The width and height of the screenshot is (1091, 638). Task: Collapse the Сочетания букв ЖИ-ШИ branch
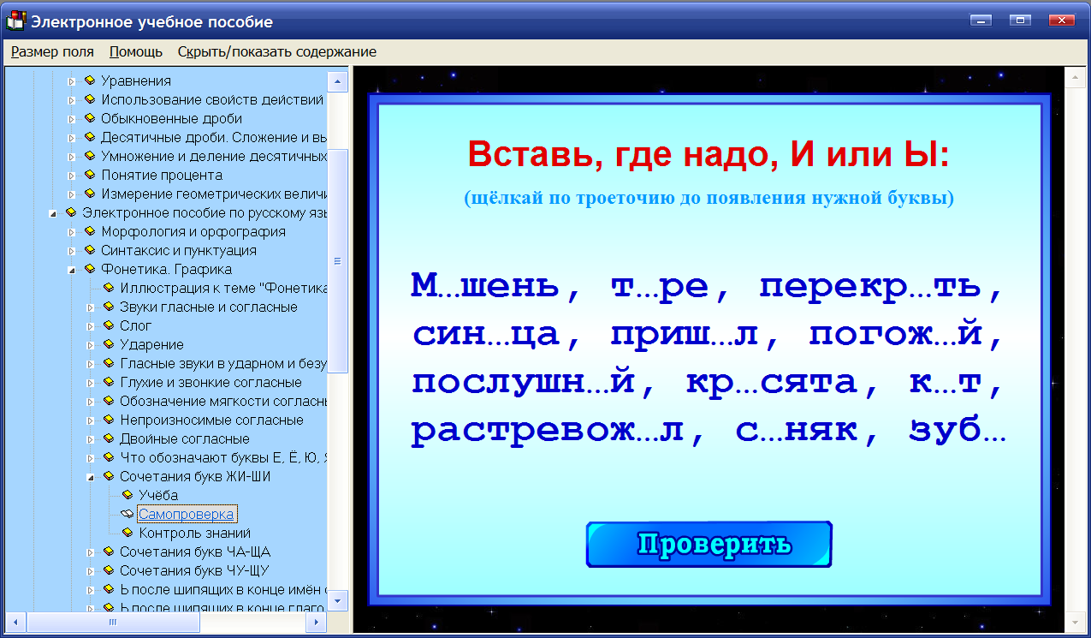tap(92, 476)
